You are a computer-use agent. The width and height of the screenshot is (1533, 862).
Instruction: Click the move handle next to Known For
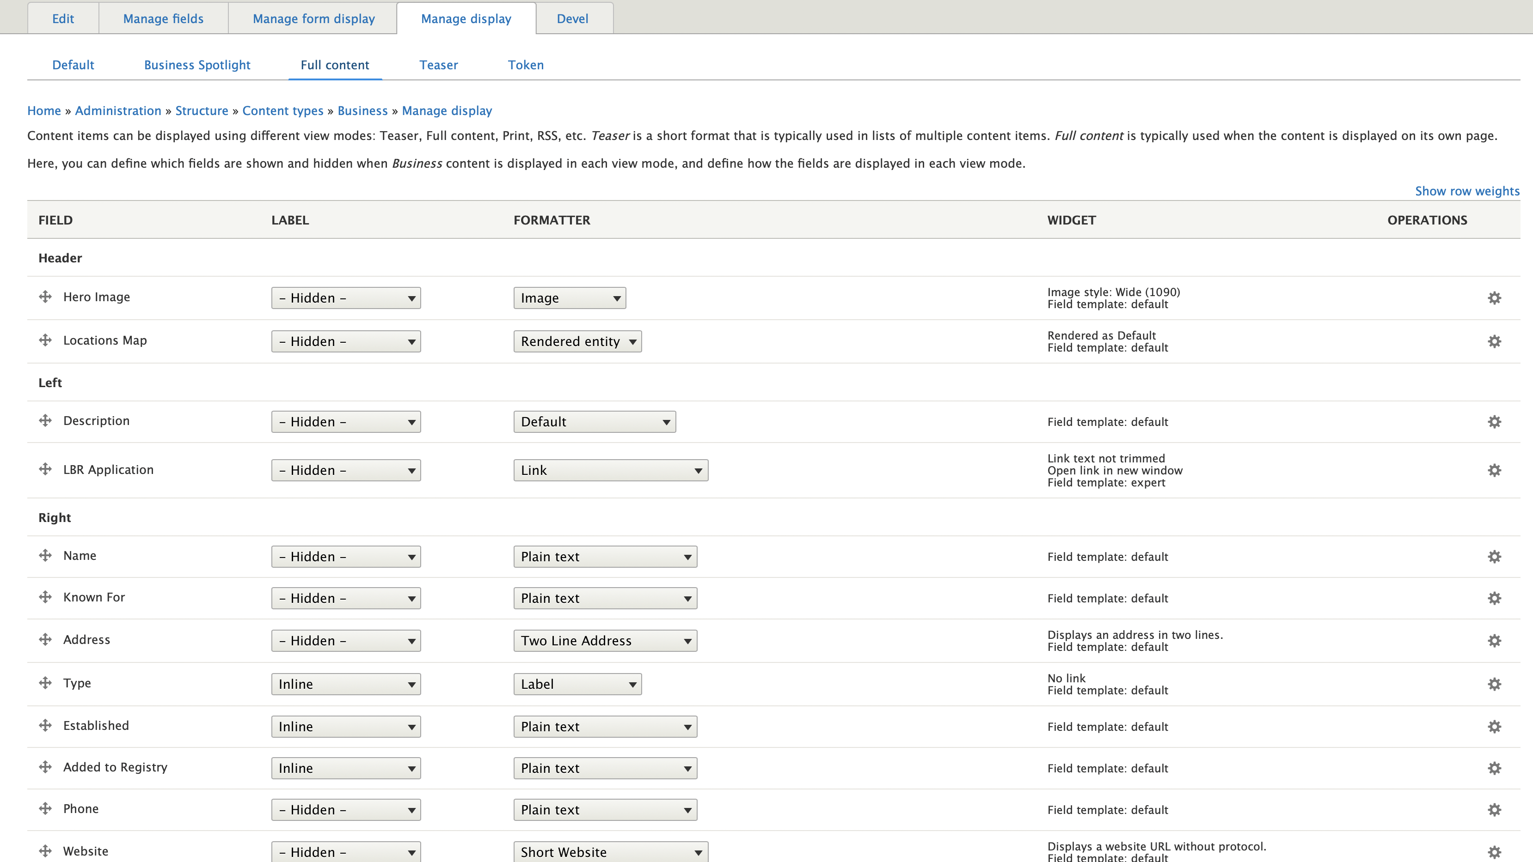point(45,597)
